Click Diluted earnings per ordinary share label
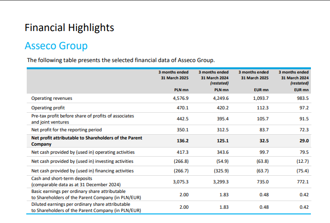This screenshot has height=223, width=330. point(86,207)
